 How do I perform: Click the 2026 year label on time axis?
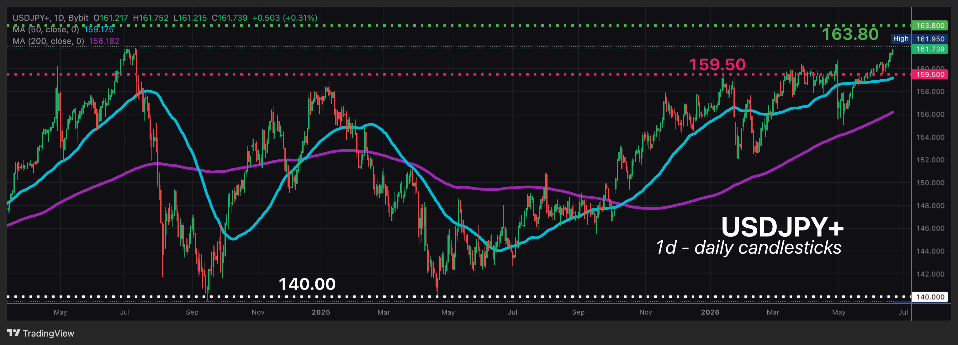[x=710, y=312]
